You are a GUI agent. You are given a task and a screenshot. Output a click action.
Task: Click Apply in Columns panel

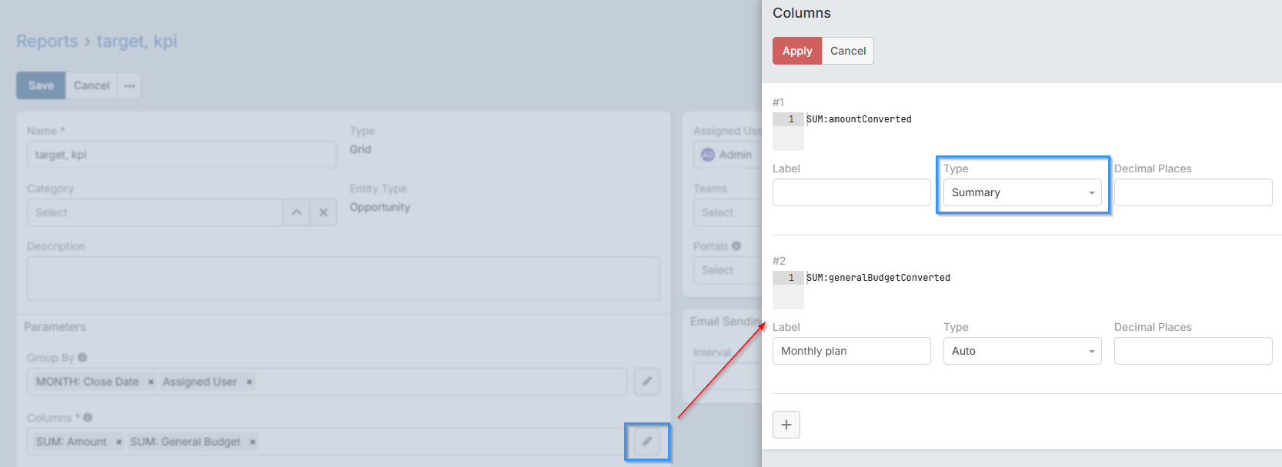coord(797,51)
